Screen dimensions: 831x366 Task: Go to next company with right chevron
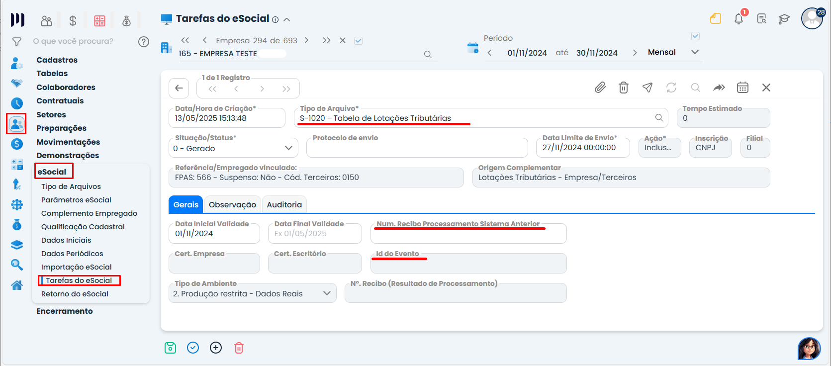point(306,40)
